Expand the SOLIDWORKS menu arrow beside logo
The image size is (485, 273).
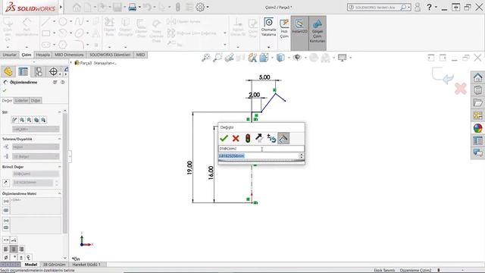tap(61, 7)
